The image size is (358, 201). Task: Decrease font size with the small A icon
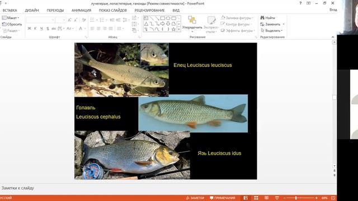(76, 20)
